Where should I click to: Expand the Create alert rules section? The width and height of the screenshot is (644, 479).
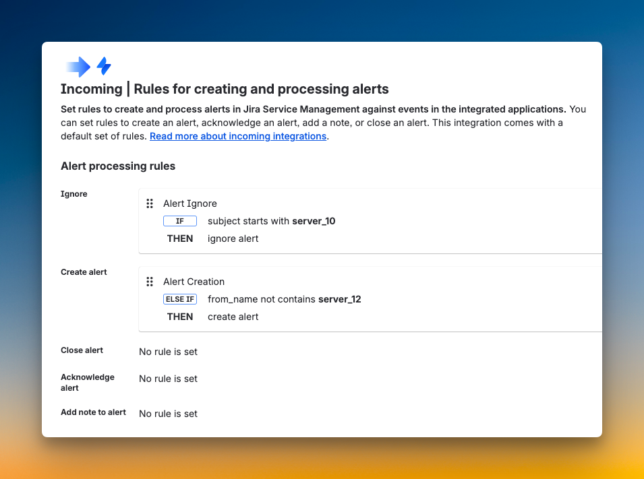pyautogui.click(x=84, y=272)
